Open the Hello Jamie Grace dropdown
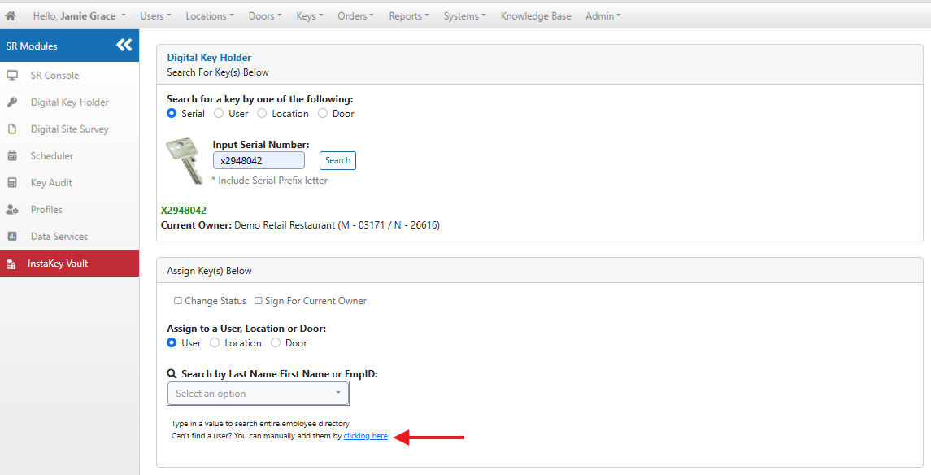The image size is (931, 475). coord(80,16)
